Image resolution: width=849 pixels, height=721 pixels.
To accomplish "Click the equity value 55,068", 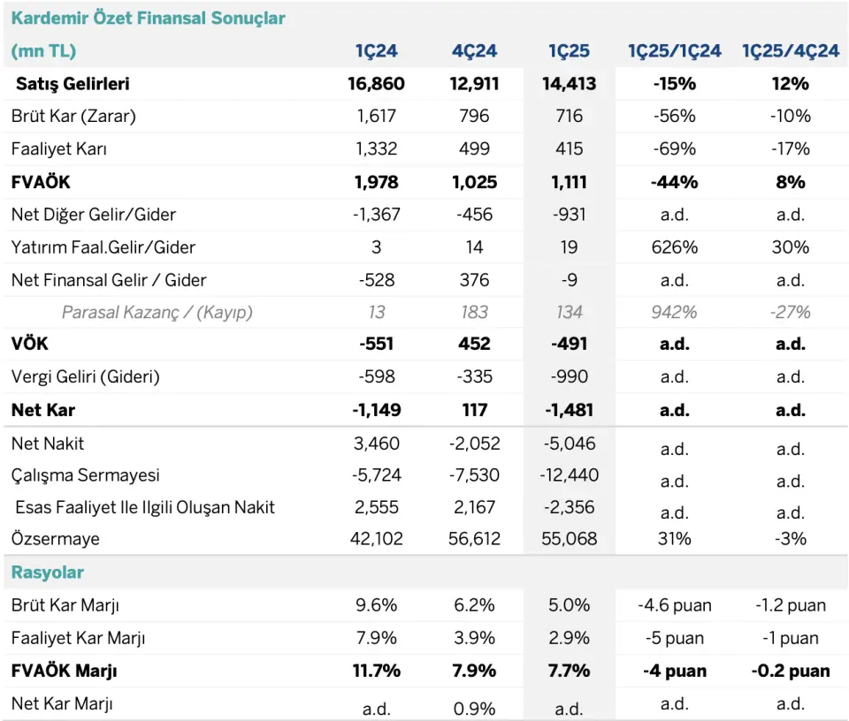I will (x=569, y=539).
